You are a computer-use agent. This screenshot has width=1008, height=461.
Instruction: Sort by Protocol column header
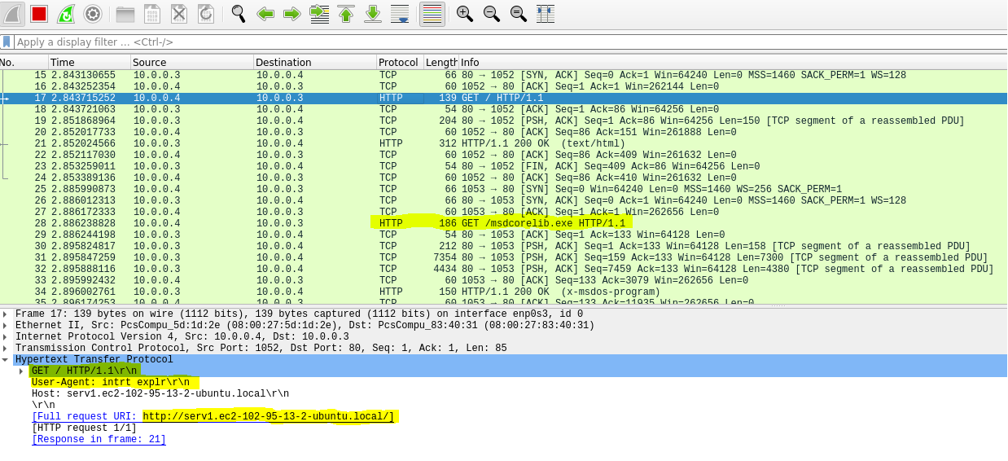point(400,62)
